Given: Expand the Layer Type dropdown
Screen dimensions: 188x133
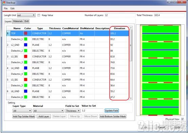Looking at the screenshot, I should pos(22,111).
